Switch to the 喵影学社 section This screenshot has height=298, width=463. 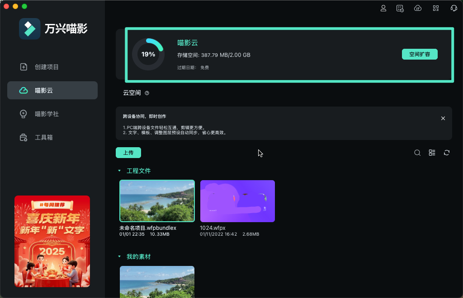click(52, 114)
